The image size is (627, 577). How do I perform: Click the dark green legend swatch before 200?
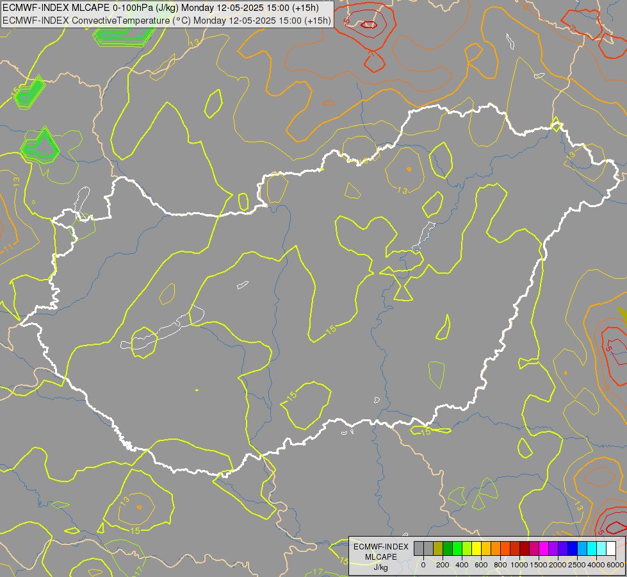tap(448, 548)
